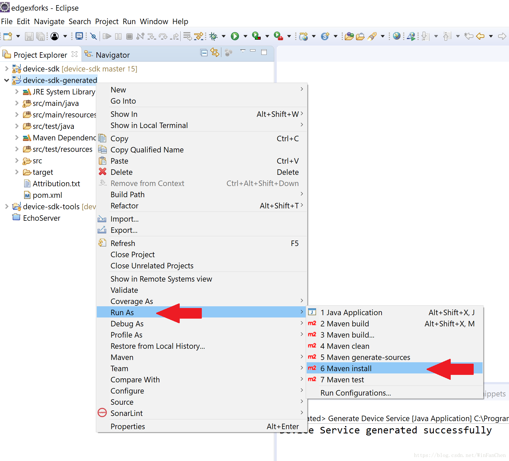
Task: Open Properties from the context menu
Action: [x=202, y=426]
